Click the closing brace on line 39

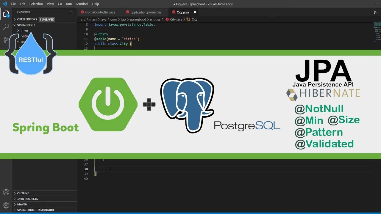96,174
